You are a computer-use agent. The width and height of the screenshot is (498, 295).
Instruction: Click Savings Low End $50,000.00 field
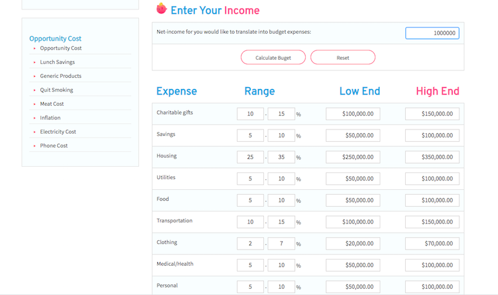353,135
